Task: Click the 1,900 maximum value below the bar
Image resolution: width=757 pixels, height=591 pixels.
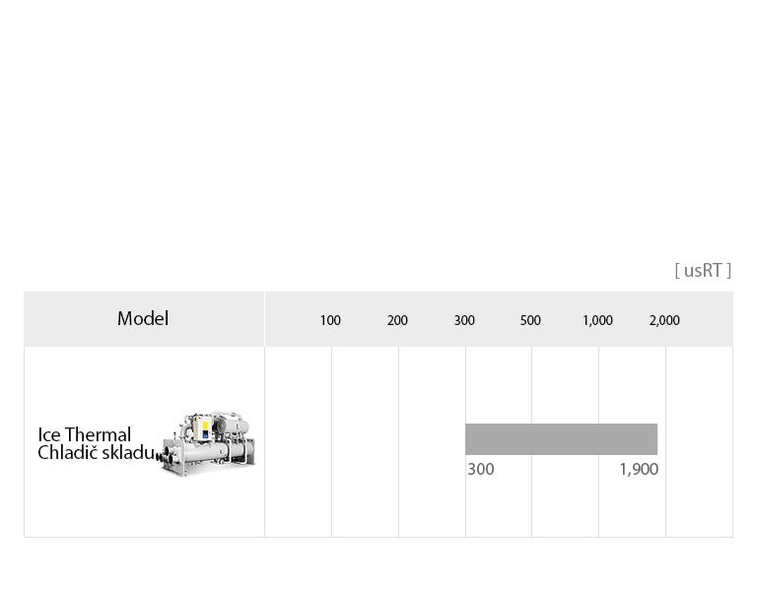Action: 639,470
